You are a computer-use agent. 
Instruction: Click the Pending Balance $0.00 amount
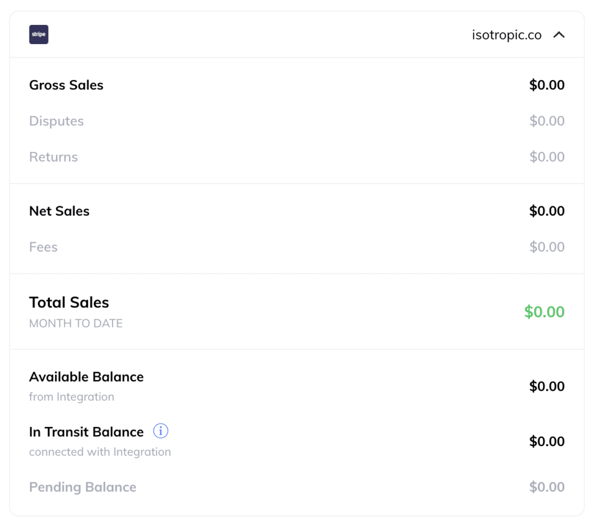547,487
